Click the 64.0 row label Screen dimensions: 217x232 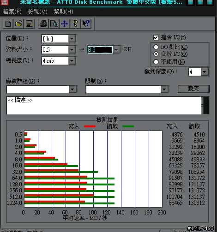coord(17,178)
